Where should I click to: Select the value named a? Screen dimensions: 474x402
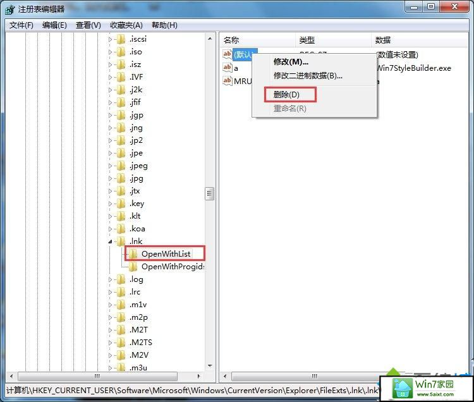[236, 68]
